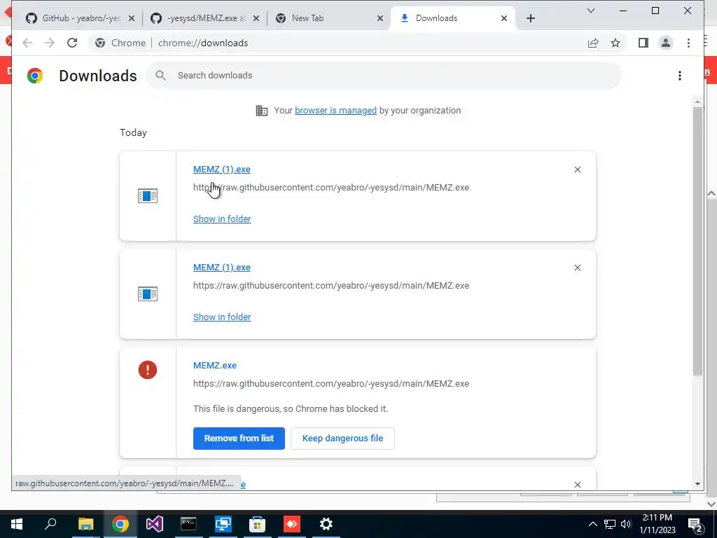Open File Explorer from taskbar
The width and height of the screenshot is (717, 538).
click(85, 524)
